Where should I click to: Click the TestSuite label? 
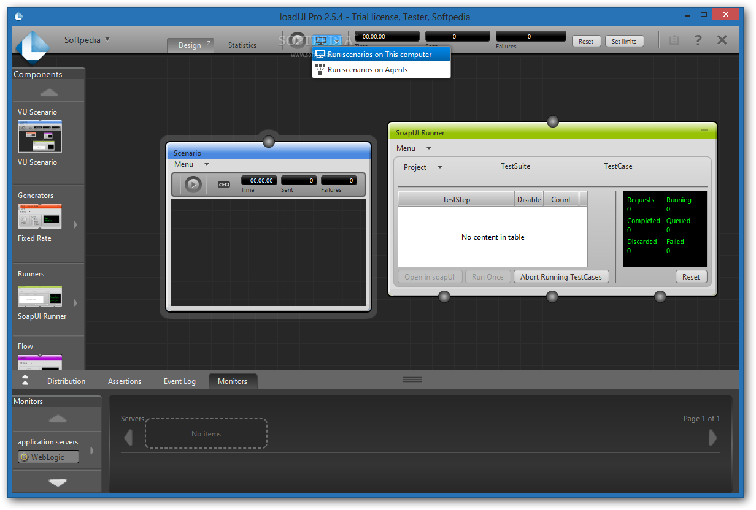tap(515, 166)
